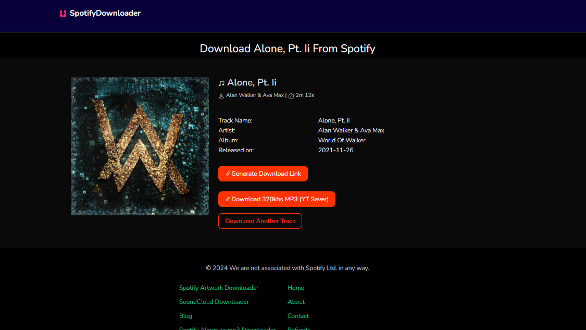Click the link icon in Download 320kbs MP3
Screen dimensions: 586x330
tap(228, 199)
